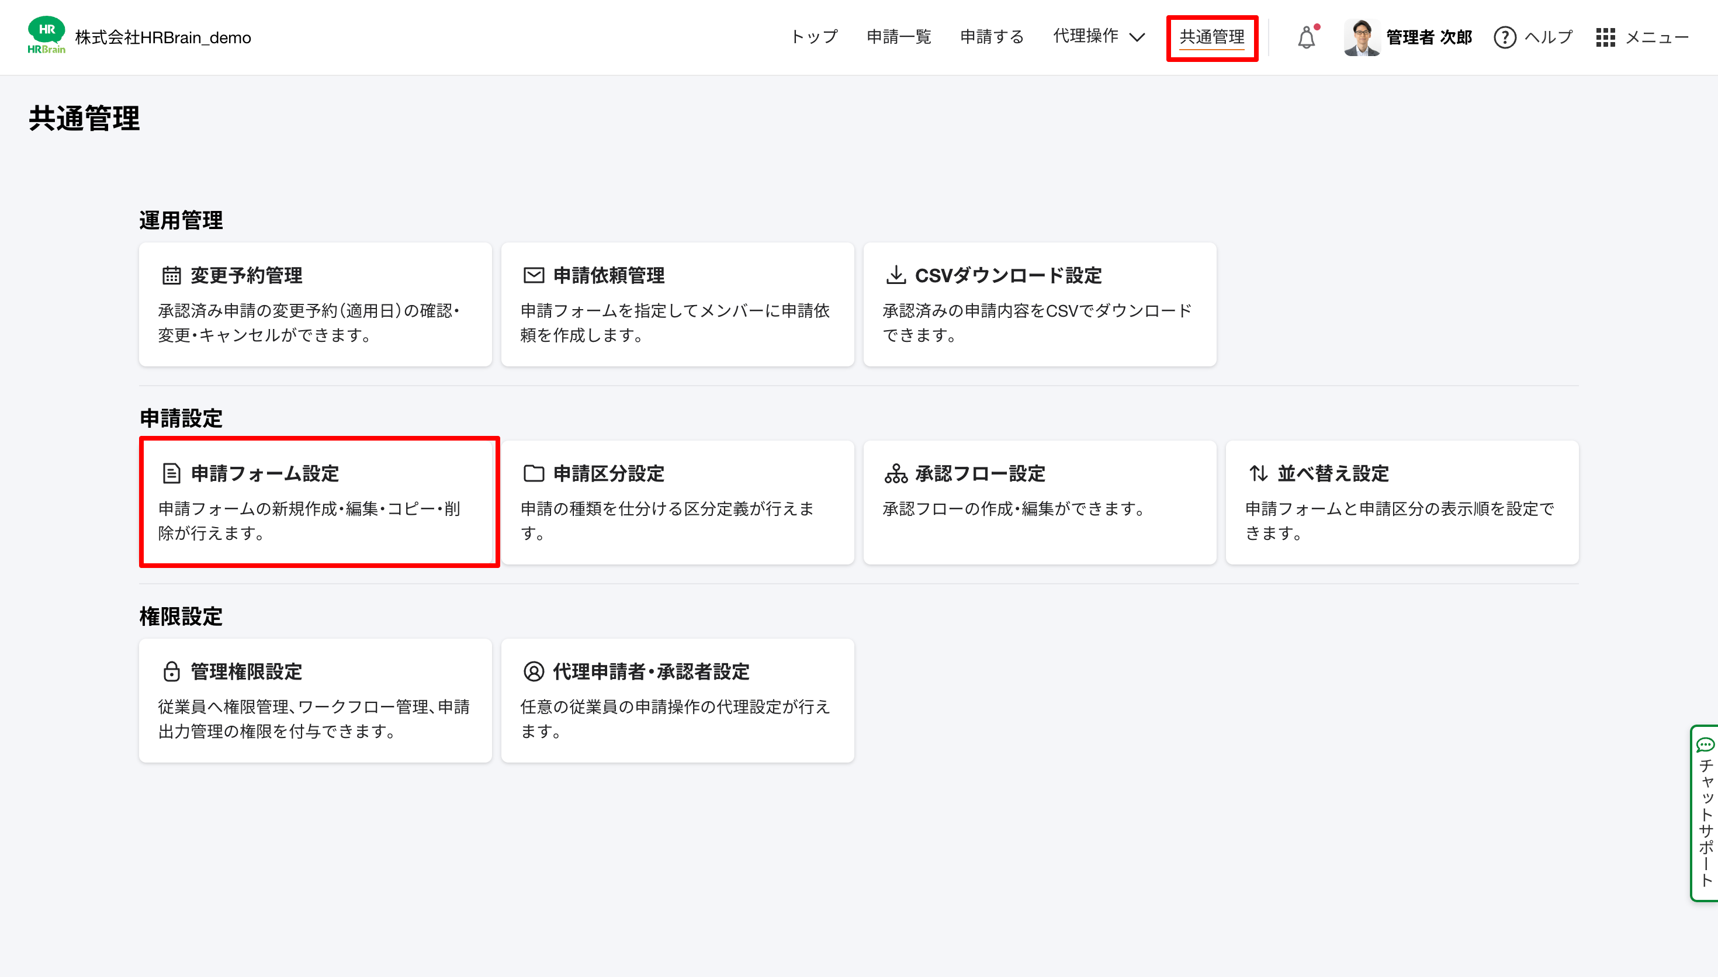Click the notification bell icon

pyautogui.click(x=1306, y=37)
